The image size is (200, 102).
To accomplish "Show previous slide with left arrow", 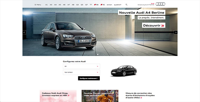I will [x=24, y=32].
